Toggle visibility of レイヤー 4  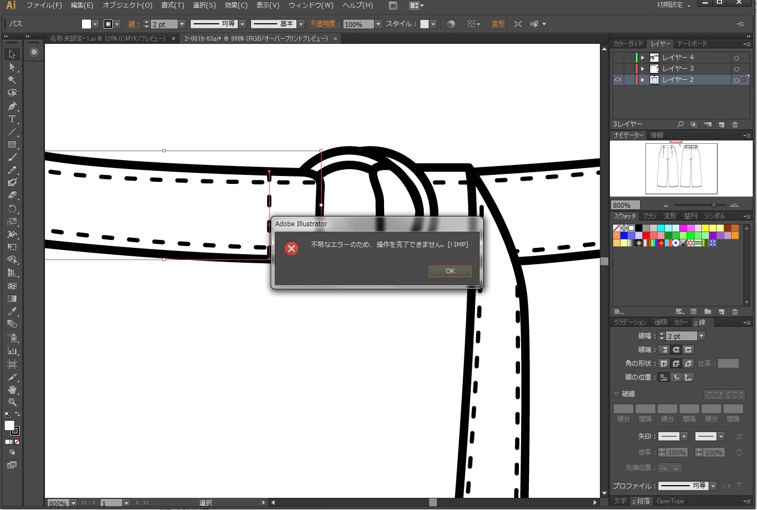[x=618, y=58]
